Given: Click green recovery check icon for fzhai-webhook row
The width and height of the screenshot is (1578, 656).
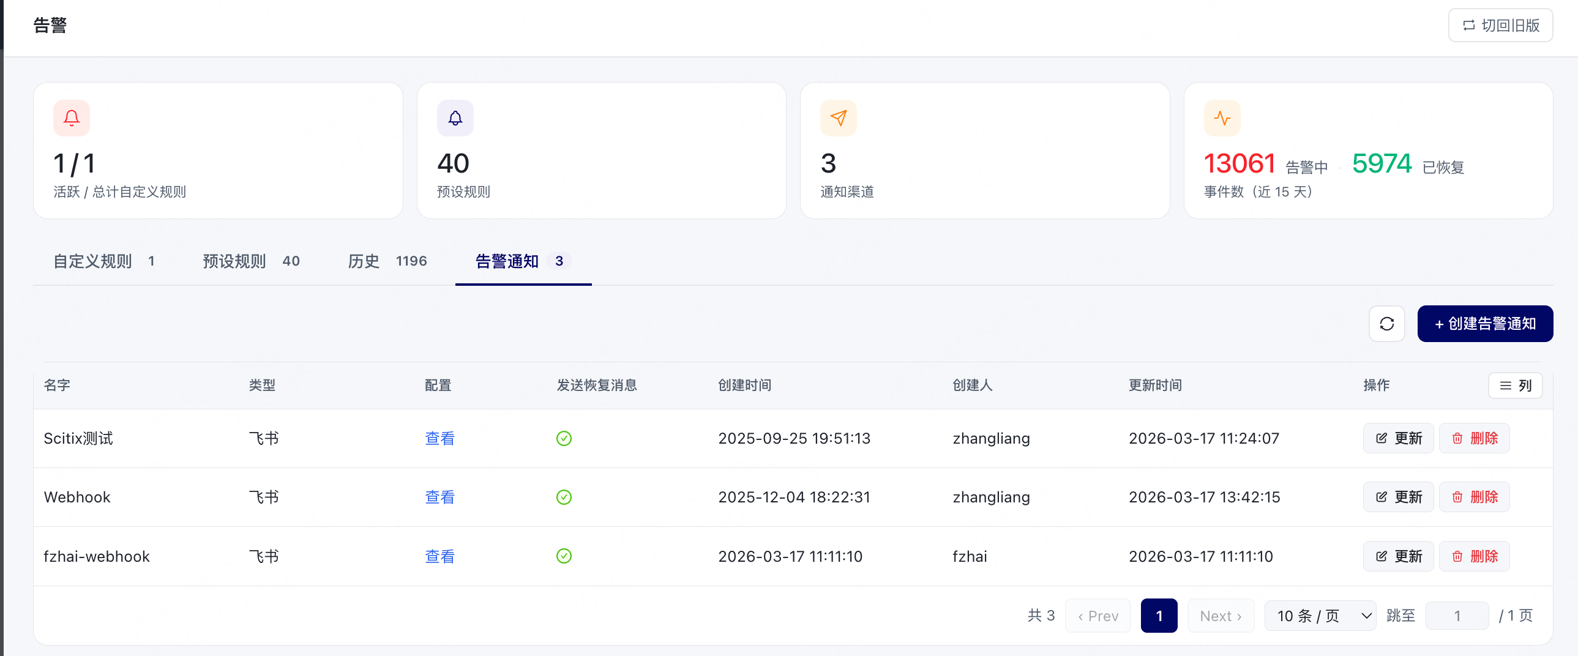Looking at the screenshot, I should click(564, 556).
